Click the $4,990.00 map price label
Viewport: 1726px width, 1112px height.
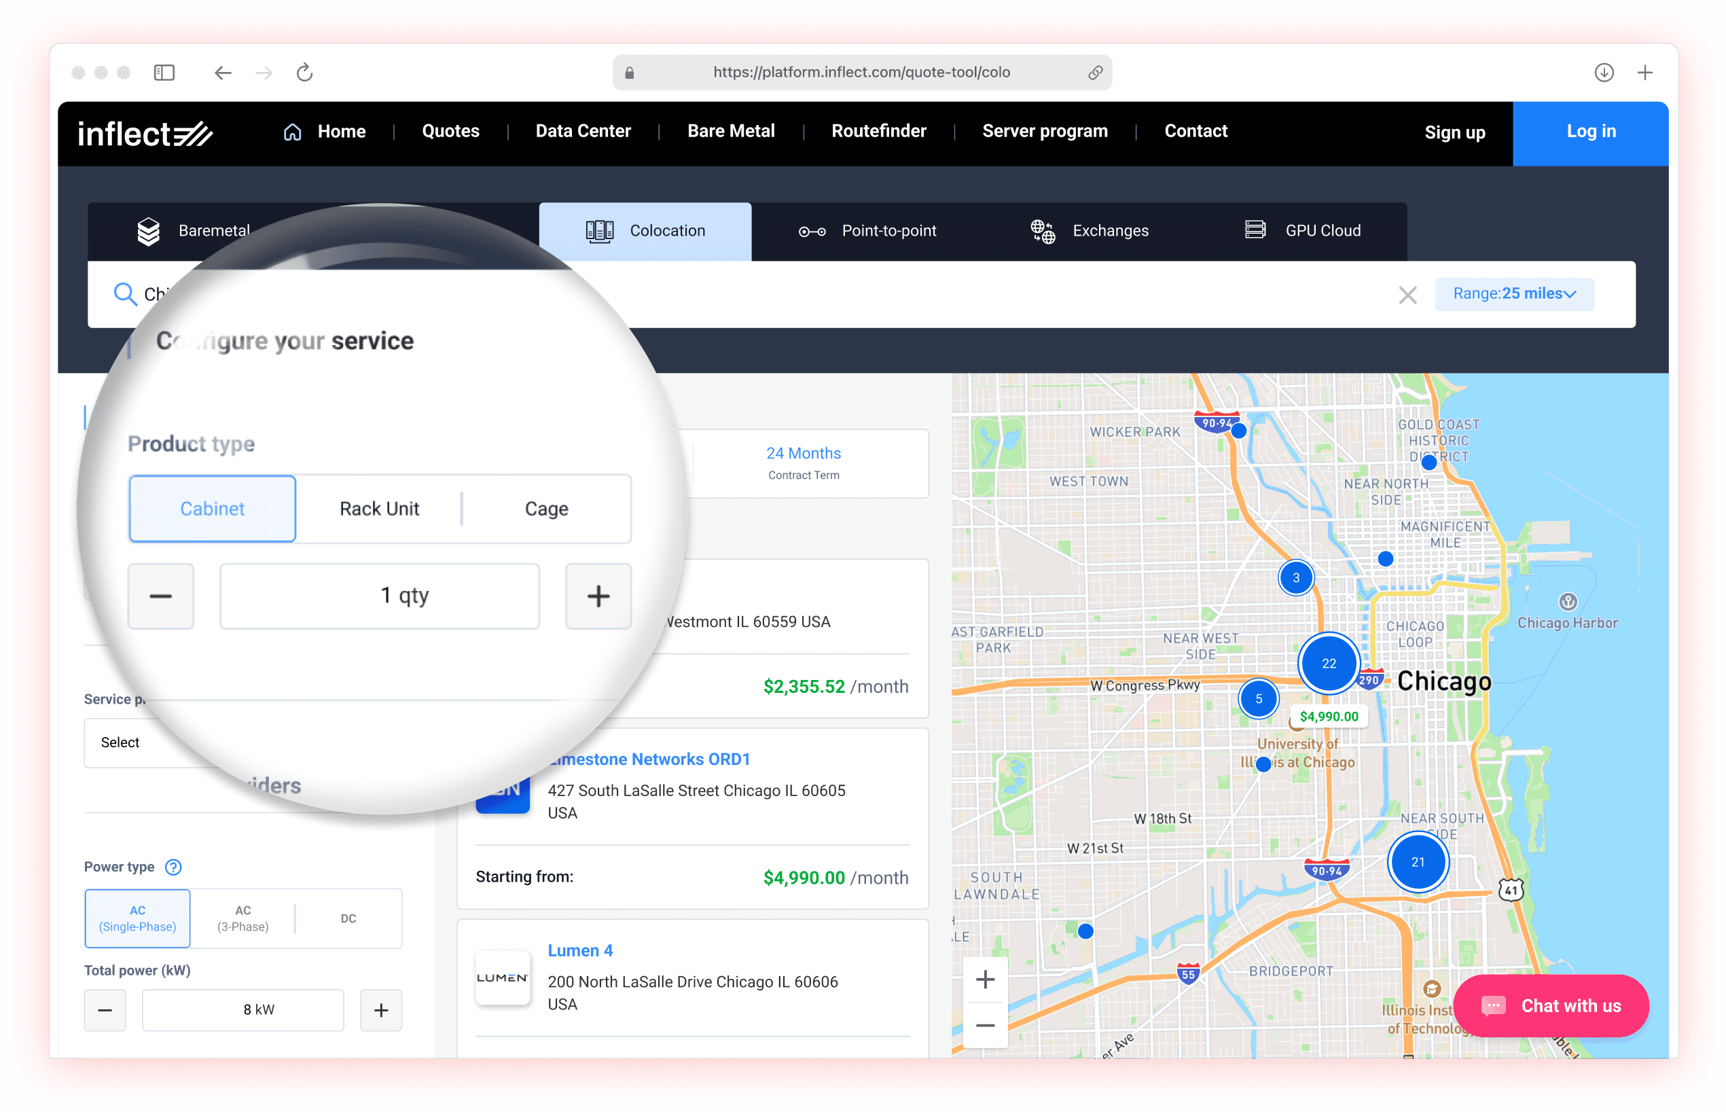(1328, 716)
